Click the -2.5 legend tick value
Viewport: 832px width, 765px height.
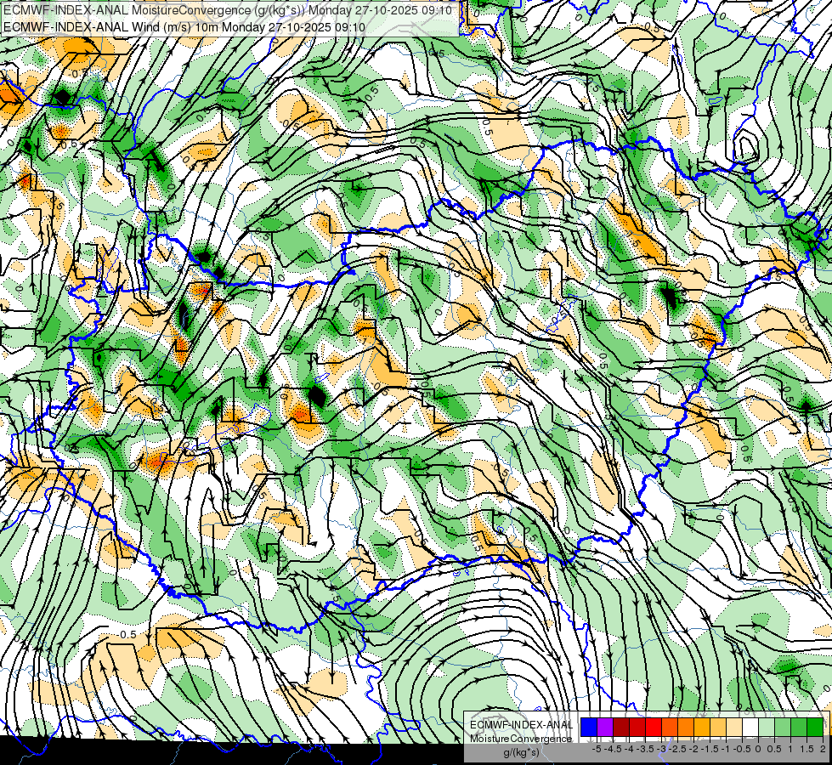677,749
